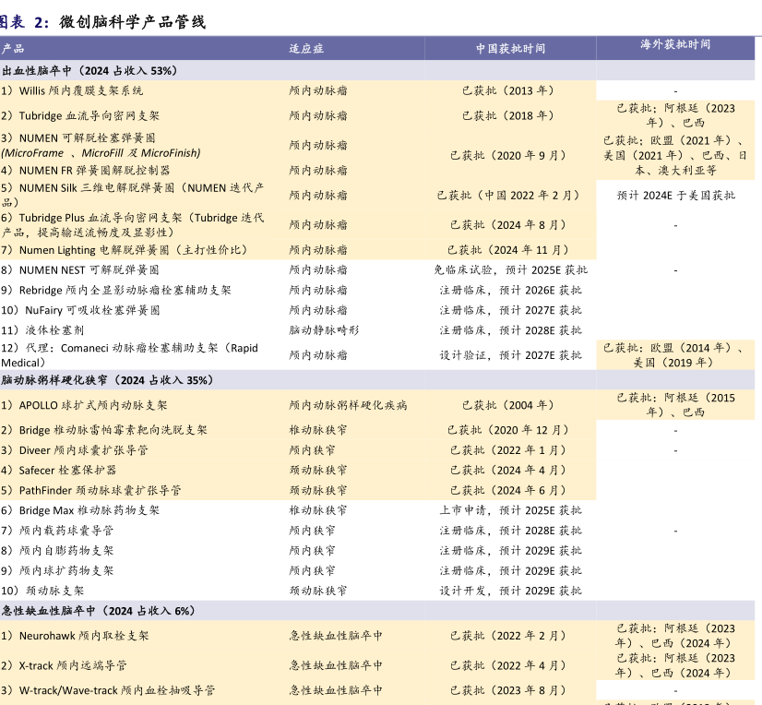Select section heading '出血性脑卒中（2024 占收入 53%）'
This screenshot has height=705, width=762.
(x=89, y=70)
